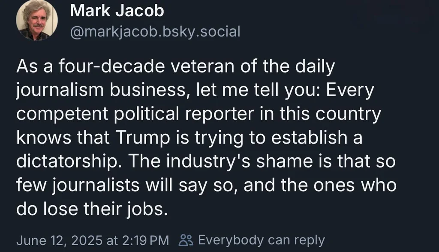Click the final words "jobs." of post
Screen dimensions: 439x252
tap(147, 209)
